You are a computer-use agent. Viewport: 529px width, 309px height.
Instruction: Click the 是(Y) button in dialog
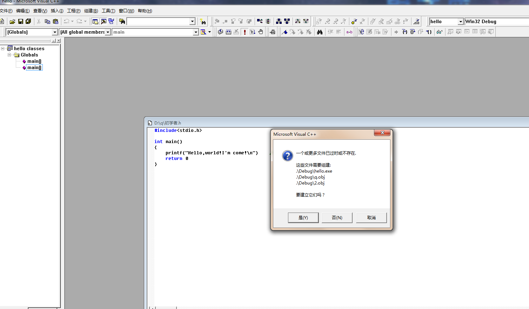[303, 217]
